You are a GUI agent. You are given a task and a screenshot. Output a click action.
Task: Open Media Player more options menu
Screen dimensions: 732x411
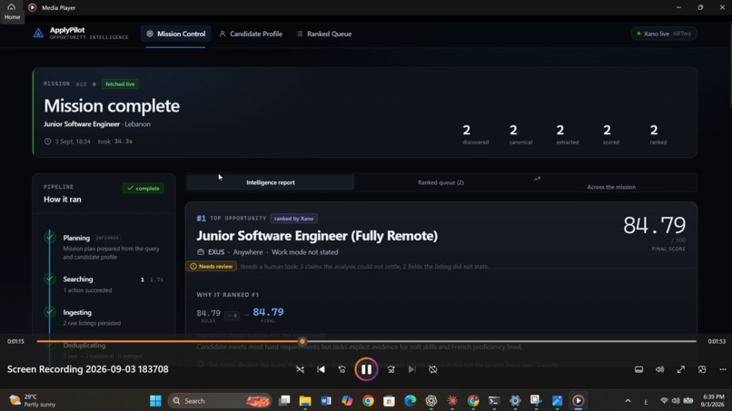[723, 369]
